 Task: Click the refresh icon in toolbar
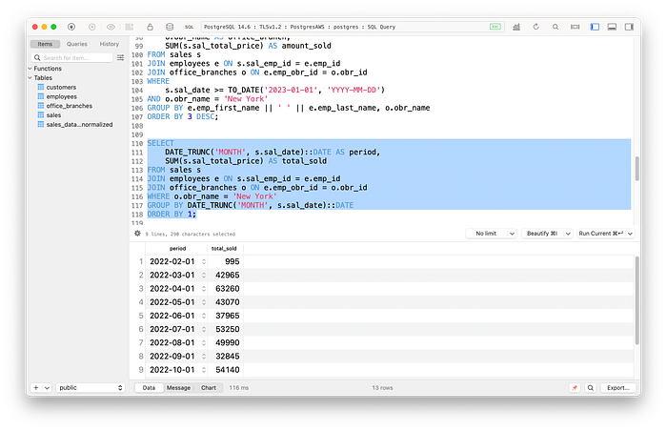click(536, 27)
